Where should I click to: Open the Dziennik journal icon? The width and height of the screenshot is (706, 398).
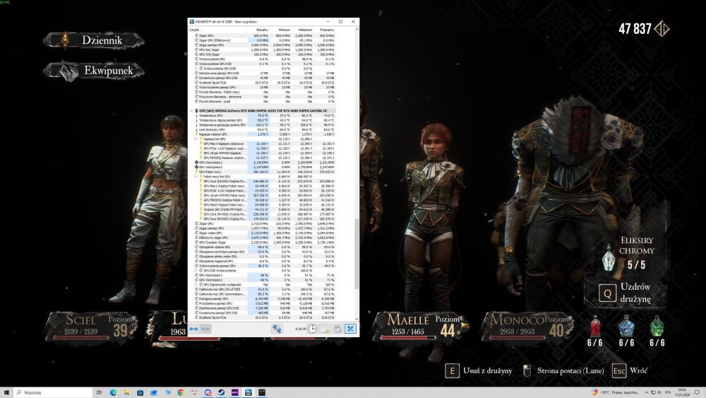(66, 40)
